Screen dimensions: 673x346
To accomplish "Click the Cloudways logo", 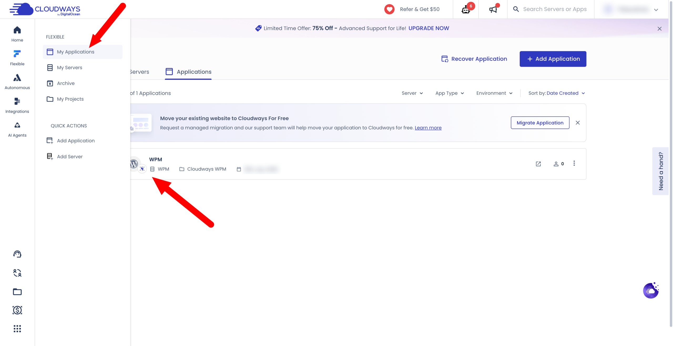I will click(45, 9).
